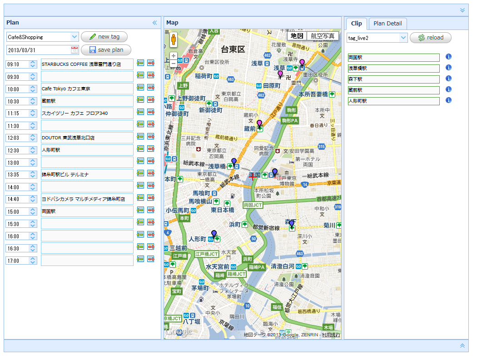The width and height of the screenshot is (477, 359).
Task: Zoom in the map with plus button
Action: pos(174,56)
